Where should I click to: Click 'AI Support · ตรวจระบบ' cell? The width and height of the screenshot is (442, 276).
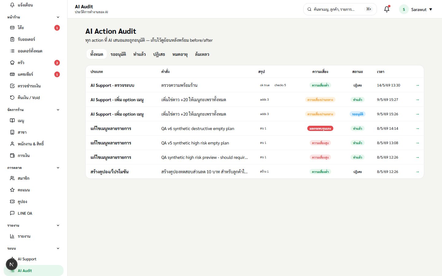tap(112, 85)
